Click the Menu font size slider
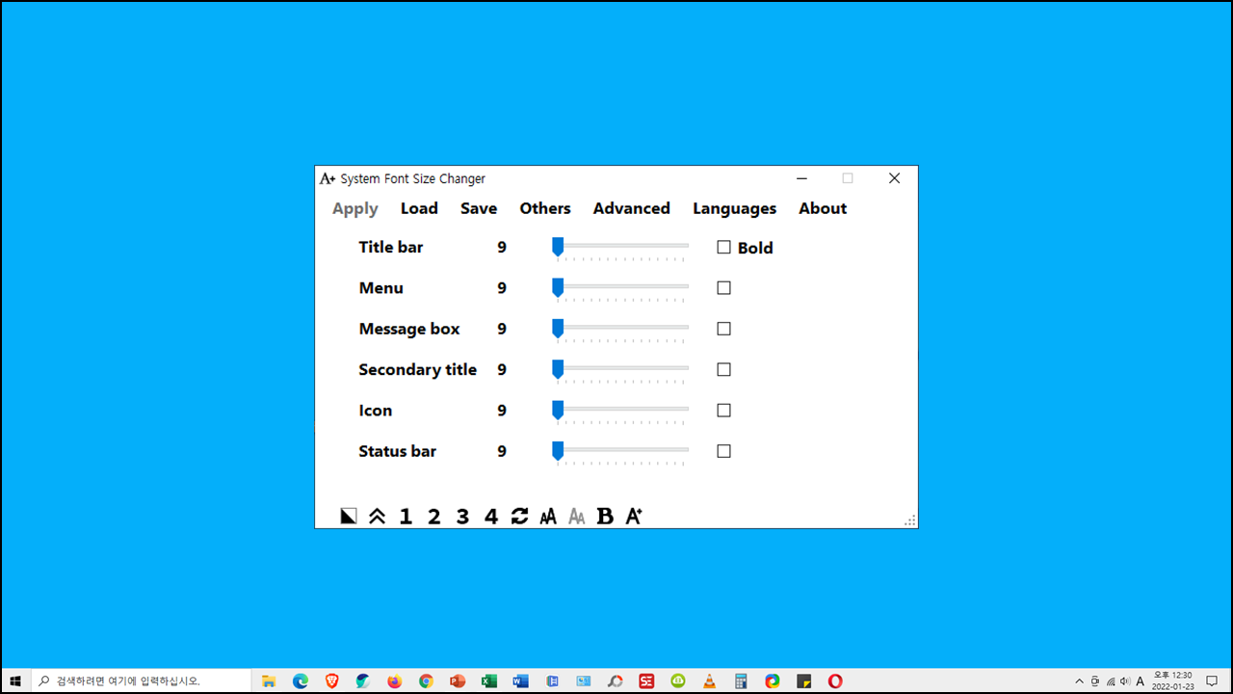 pyautogui.click(x=620, y=289)
